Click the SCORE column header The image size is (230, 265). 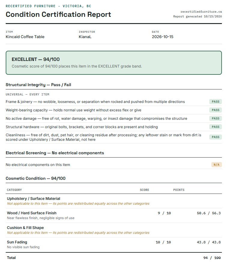tap(144, 190)
